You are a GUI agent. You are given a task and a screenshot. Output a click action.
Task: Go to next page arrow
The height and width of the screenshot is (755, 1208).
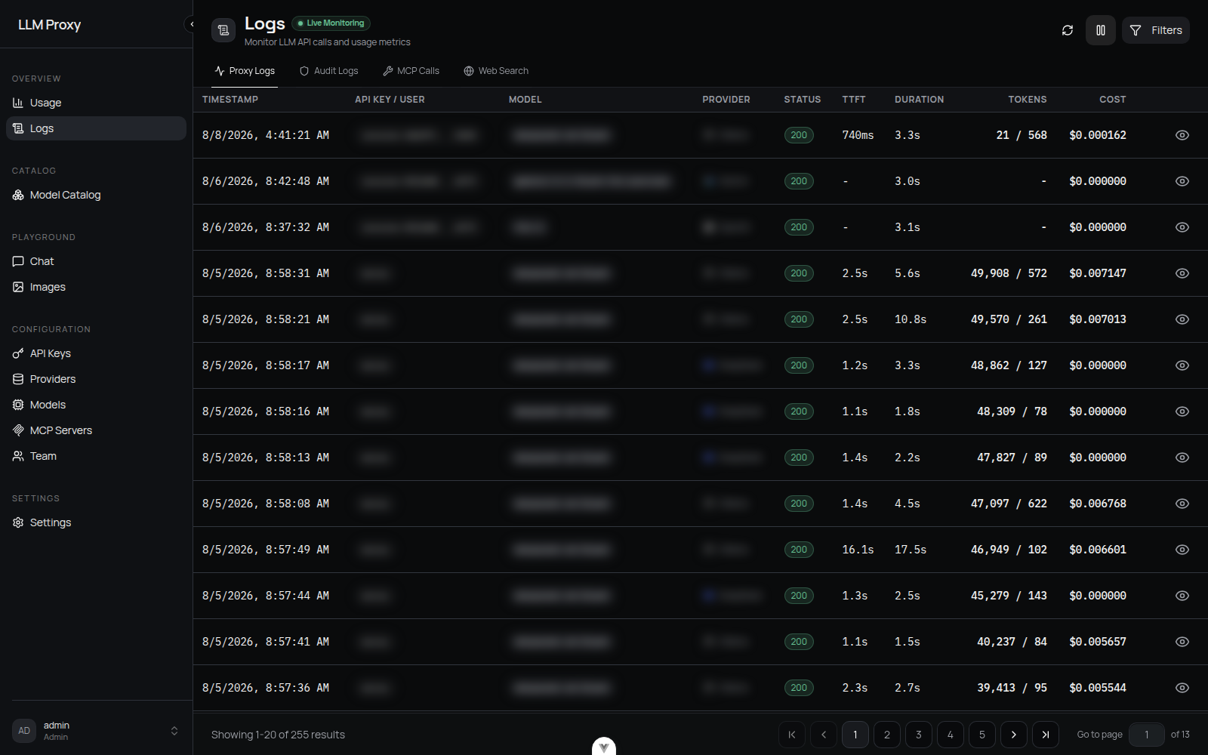[1014, 735]
